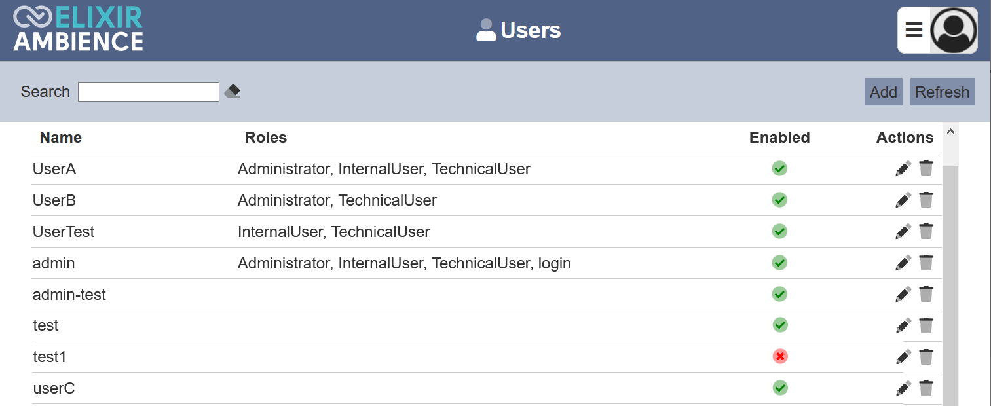The height and width of the screenshot is (406, 991).
Task: Sort by the Name column header
Action: click(61, 138)
